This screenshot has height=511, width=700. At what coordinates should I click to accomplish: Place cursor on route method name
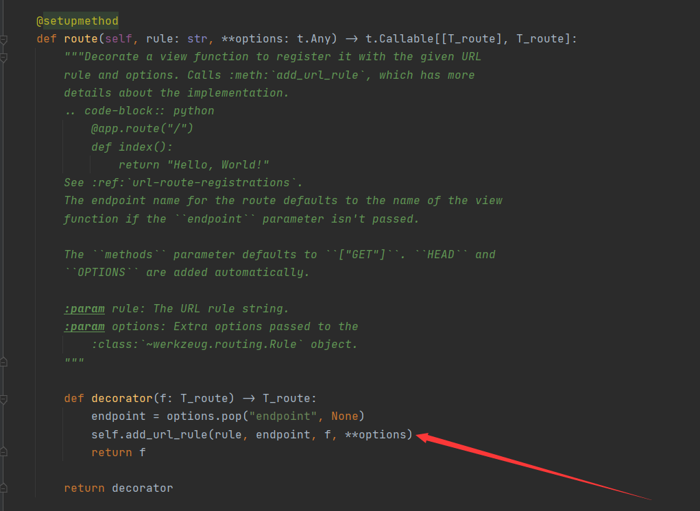81,39
